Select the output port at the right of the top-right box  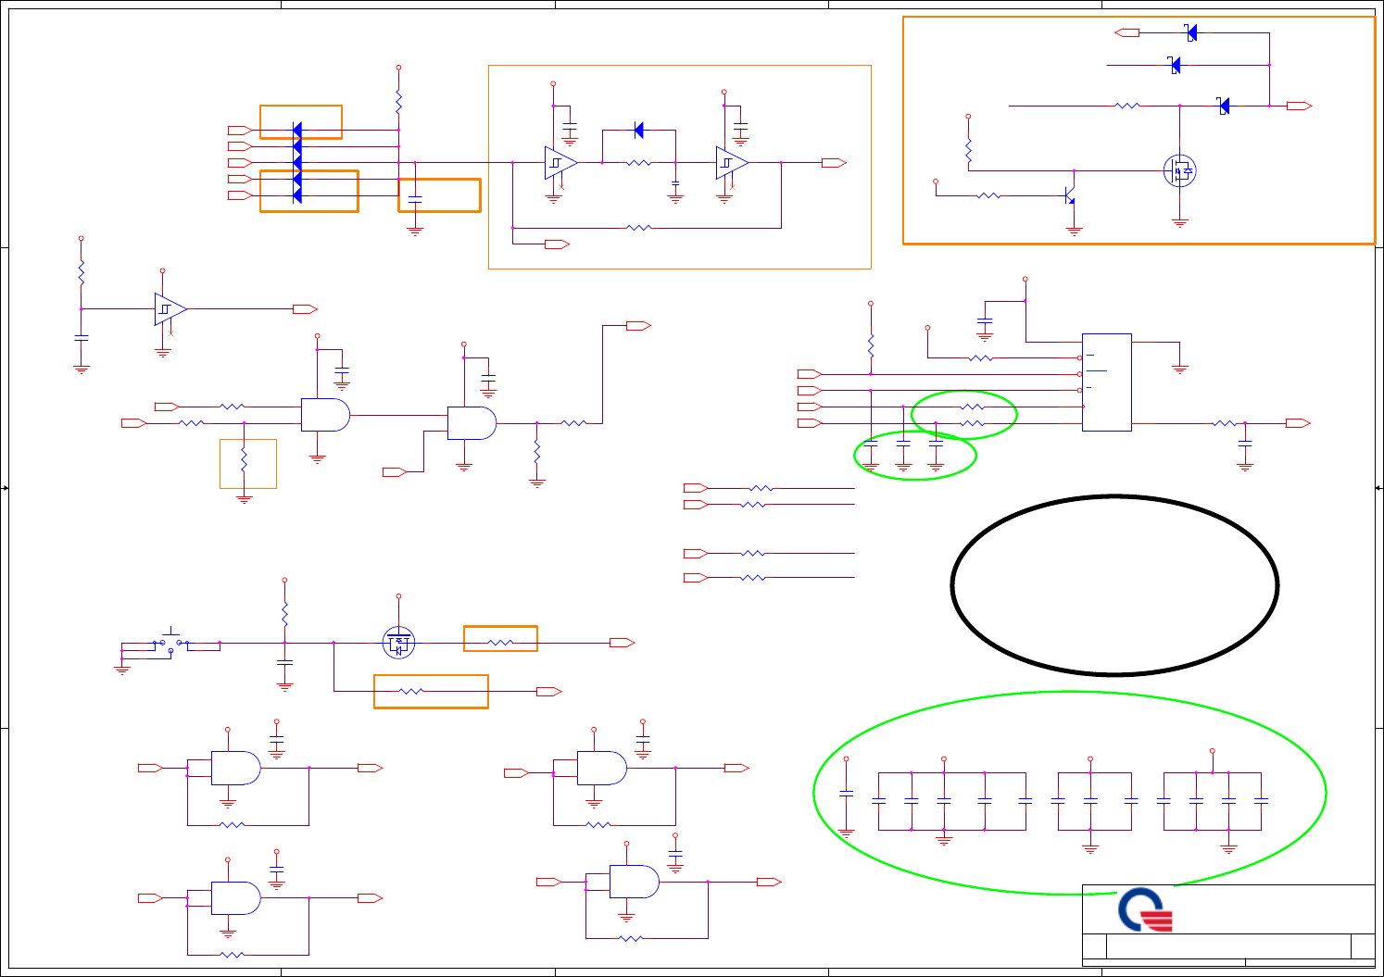pos(1299,106)
